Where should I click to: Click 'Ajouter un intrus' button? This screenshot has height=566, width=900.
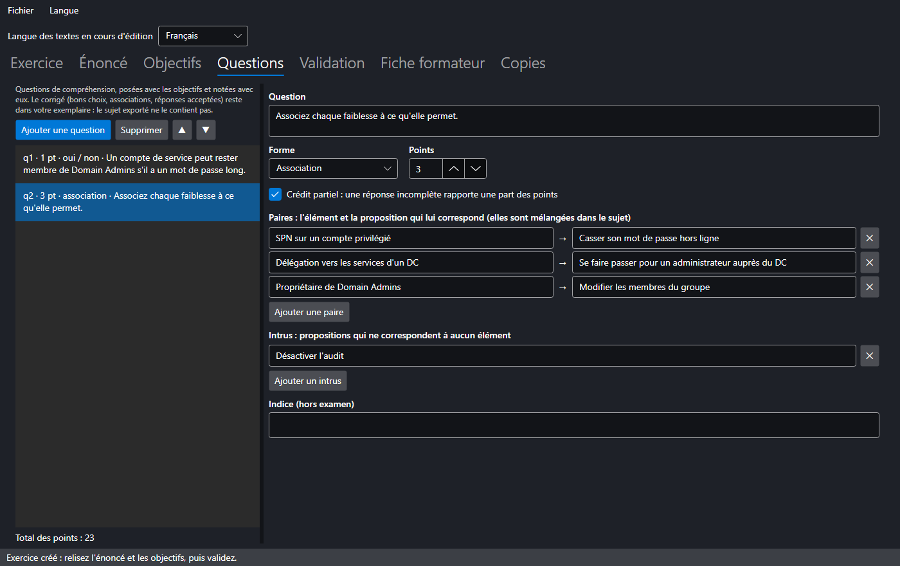[308, 381]
